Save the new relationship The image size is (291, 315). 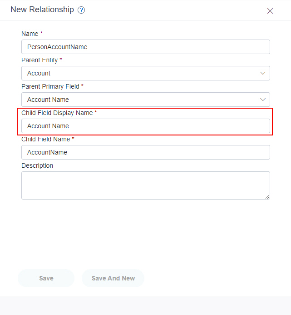[46, 278]
